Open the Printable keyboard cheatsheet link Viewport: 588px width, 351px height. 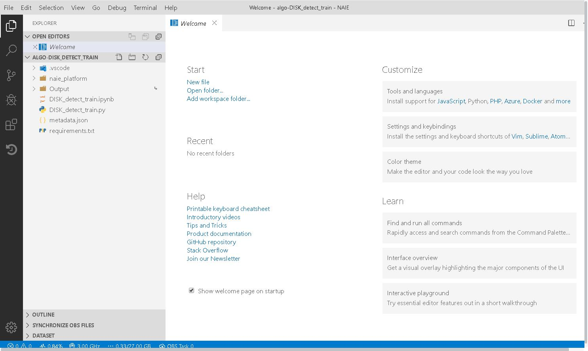click(x=228, y=209)
